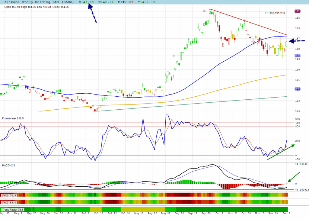Select the daily change D: 4.4% indicator
This screenshot has width=309, height=222.
[86, 2]
